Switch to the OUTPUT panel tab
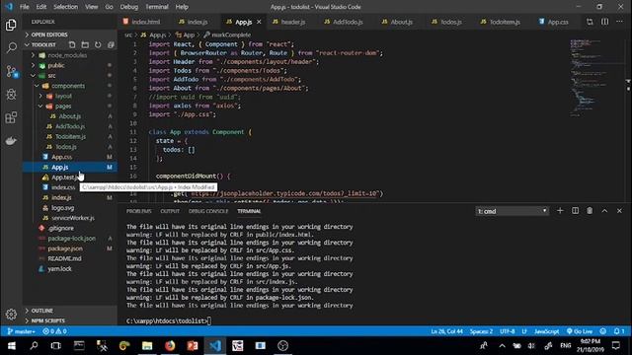 [170, 211]
